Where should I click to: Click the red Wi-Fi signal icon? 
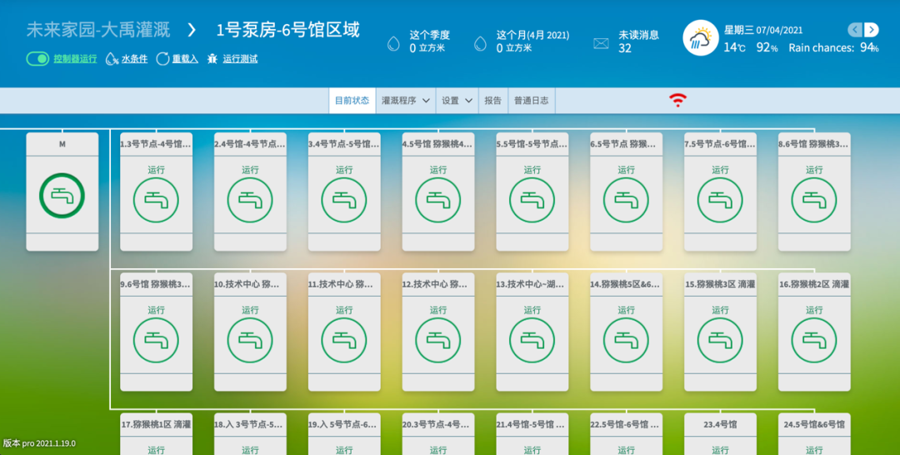click(x=677, y=100)
